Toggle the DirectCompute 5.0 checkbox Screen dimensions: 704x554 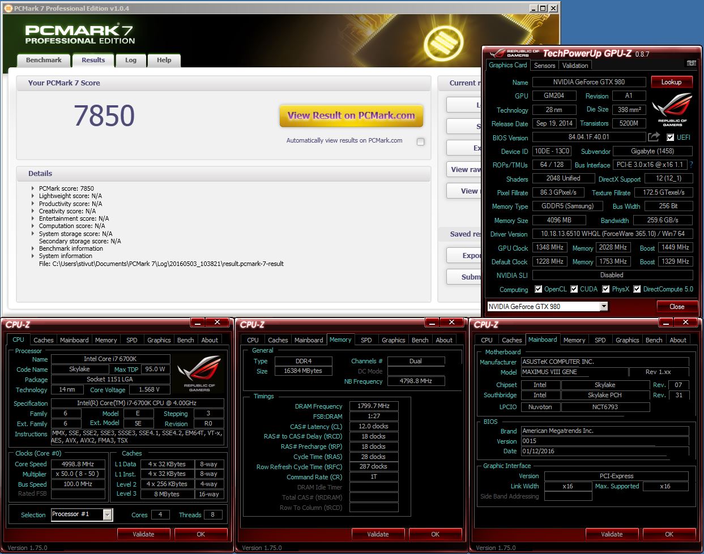[x=637, y=289]
